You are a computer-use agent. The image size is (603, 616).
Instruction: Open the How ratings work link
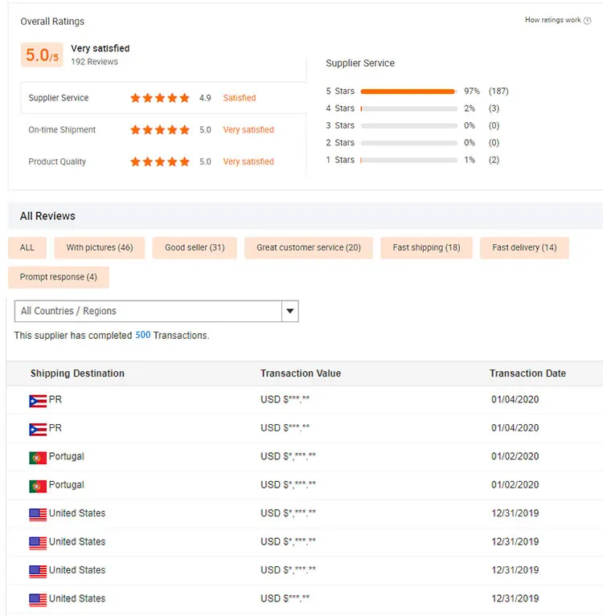[552, 21]
